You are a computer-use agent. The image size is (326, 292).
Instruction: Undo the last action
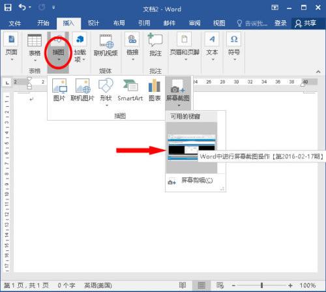click(x=22, y=7)
